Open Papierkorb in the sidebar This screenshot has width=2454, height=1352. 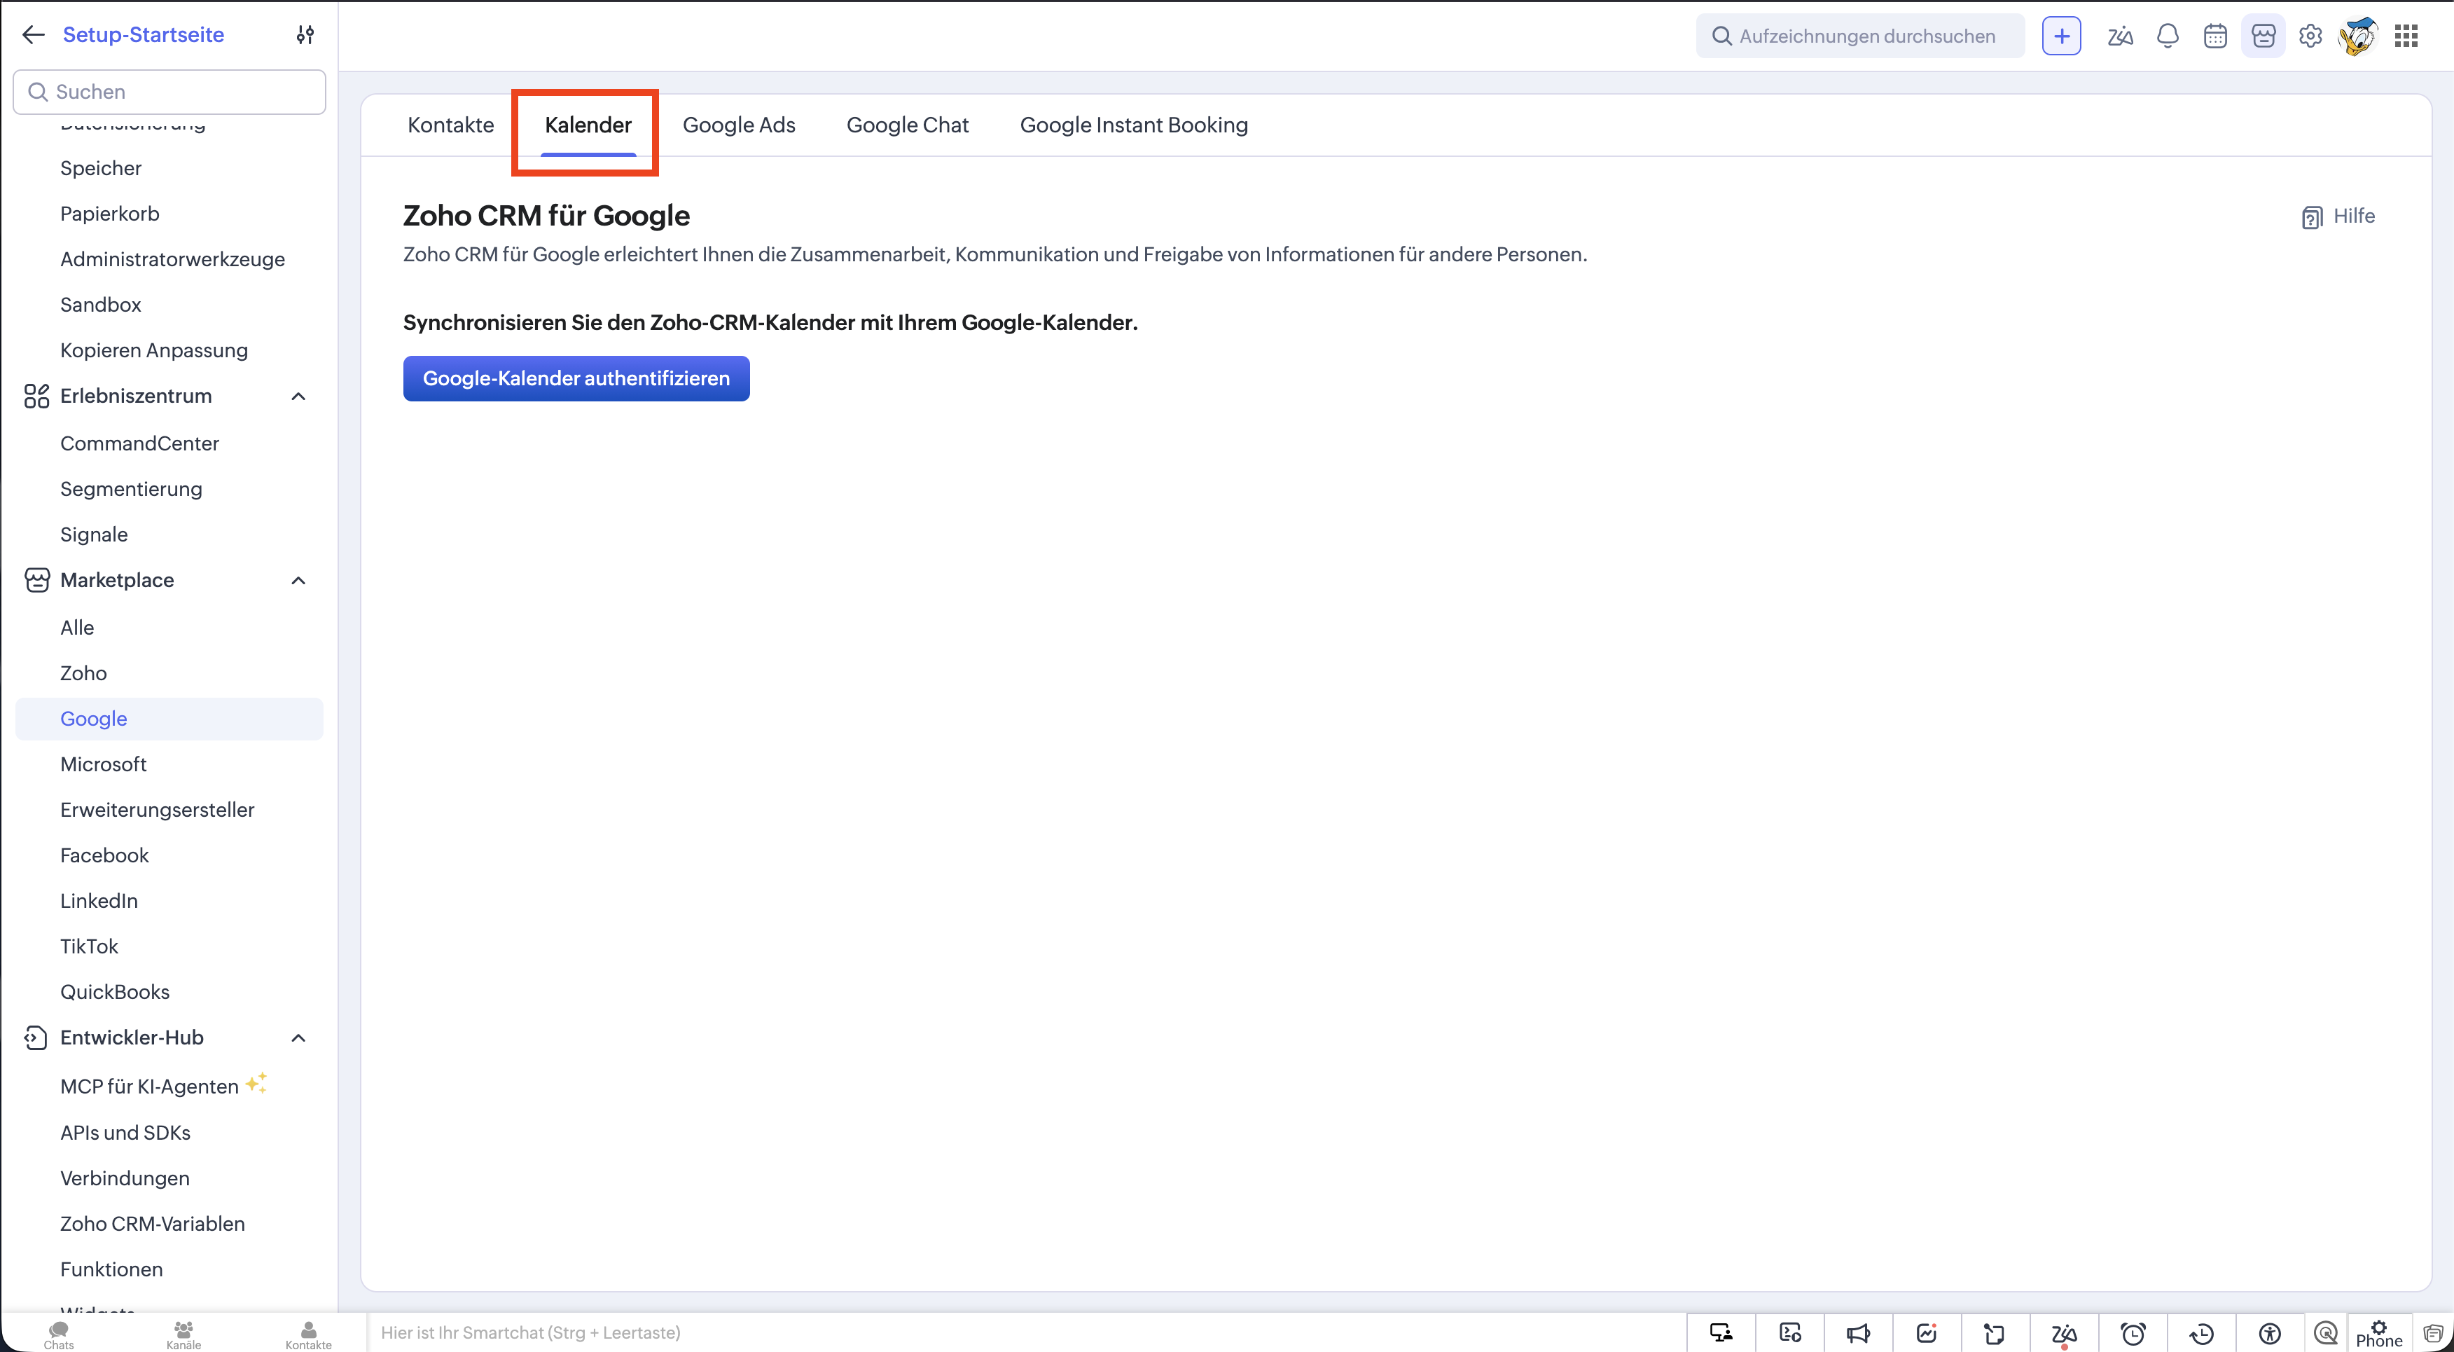point(109,214)
